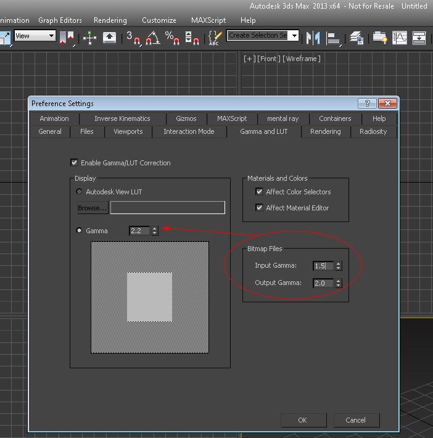
Task: Toggle Percent Snap icon
Action: tap(172, 38)
